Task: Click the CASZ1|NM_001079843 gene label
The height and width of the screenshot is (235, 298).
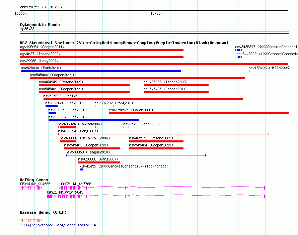Action: click(65, 192)
